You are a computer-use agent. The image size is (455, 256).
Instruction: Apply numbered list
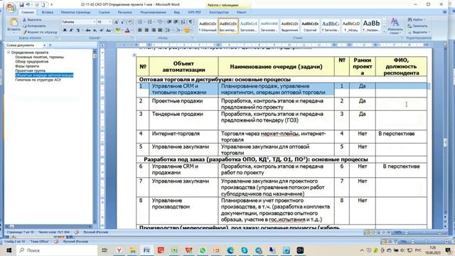click(x=150, y=22)
